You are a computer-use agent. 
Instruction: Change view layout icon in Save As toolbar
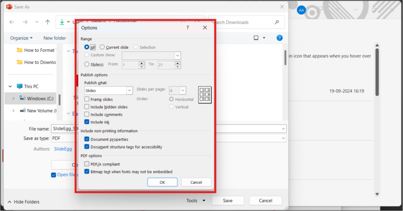256,38
